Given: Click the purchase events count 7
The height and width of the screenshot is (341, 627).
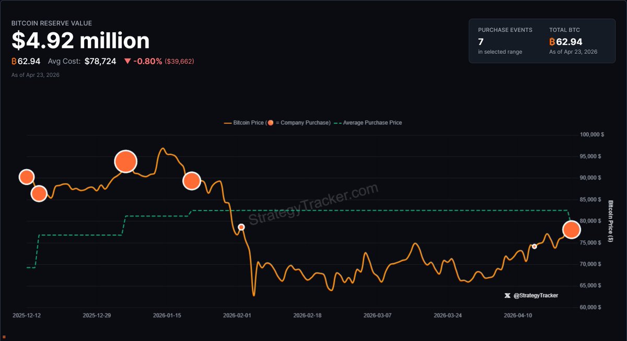Looking at the screenshot, I should tap(481, 42).
